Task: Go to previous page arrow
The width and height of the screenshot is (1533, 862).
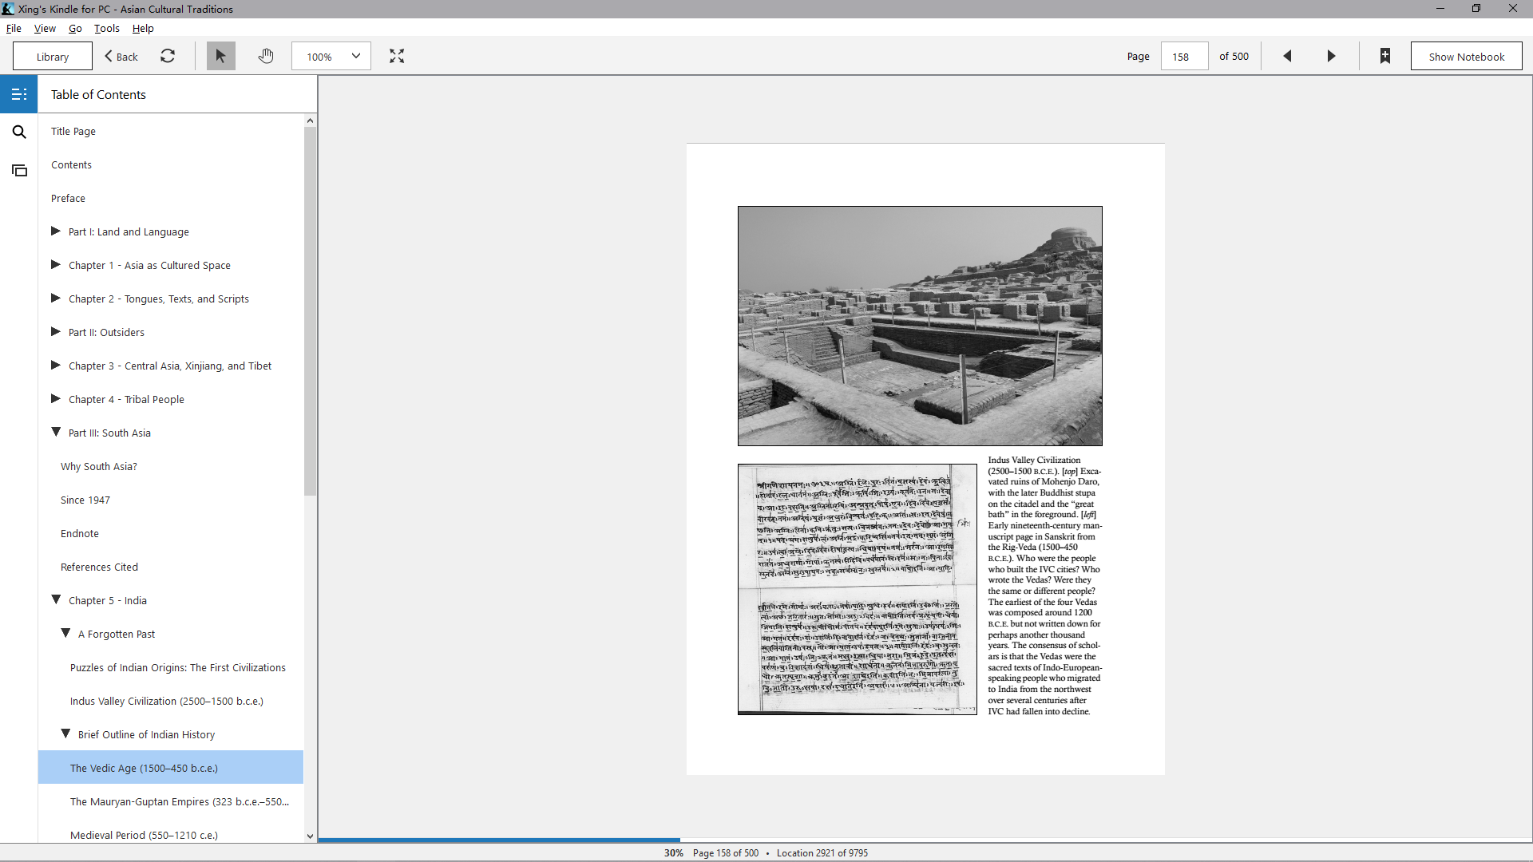Action: point(1287,56)
